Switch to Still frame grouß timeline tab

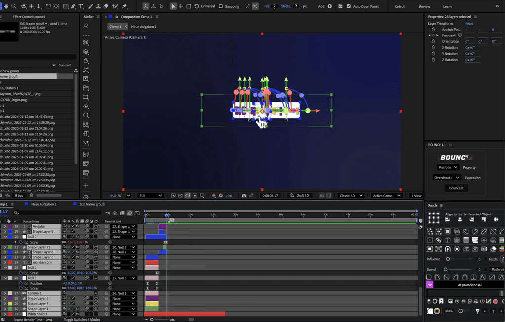(x=92, y=204)
